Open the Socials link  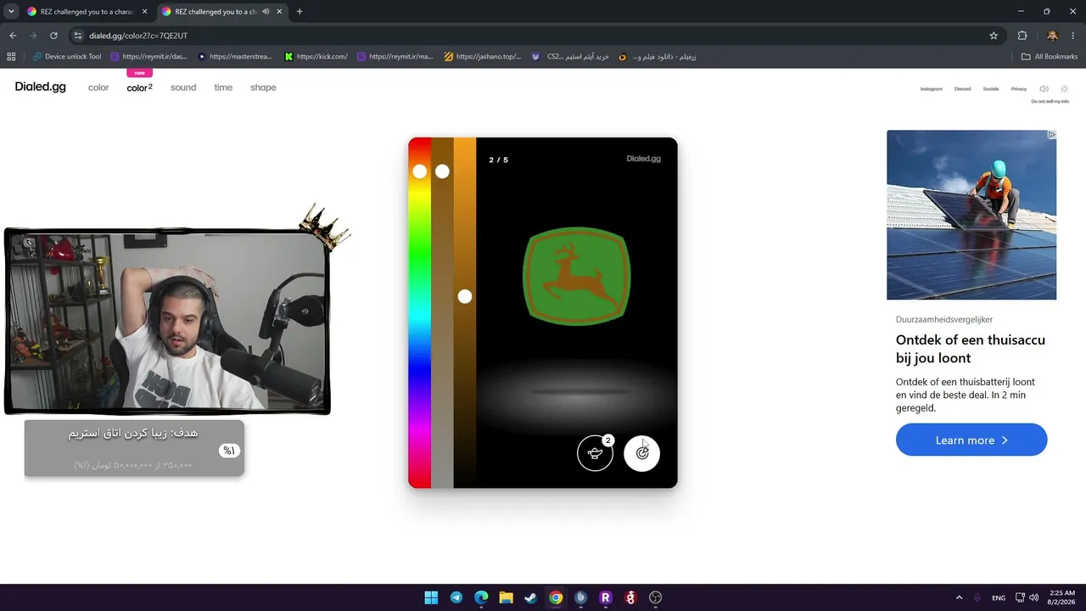point(991,89)
